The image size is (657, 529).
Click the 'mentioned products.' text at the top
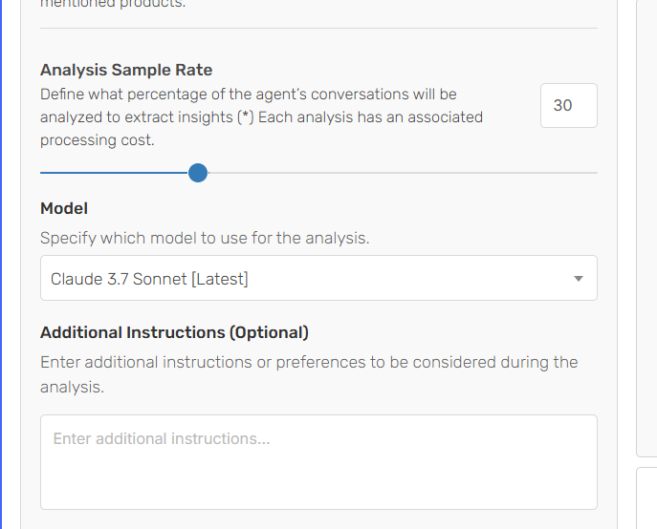[x=113, y=4]
